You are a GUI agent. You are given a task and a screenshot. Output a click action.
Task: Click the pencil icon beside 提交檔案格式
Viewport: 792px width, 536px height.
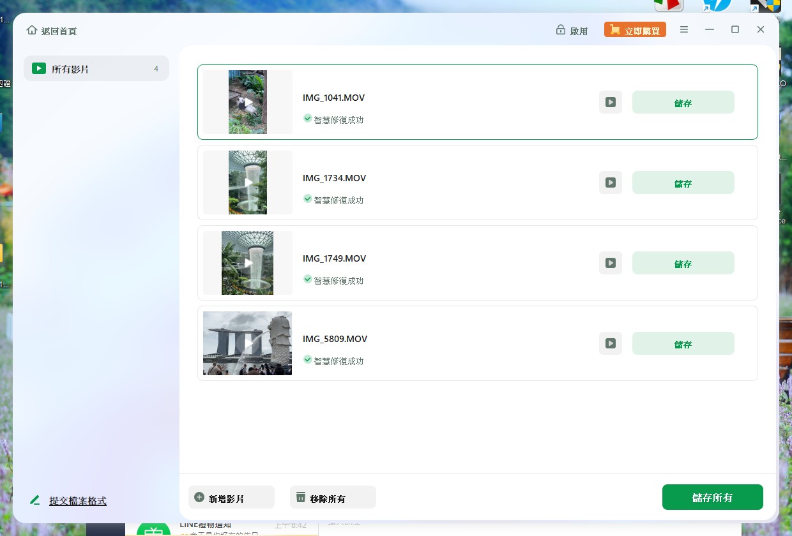[35, 500]
